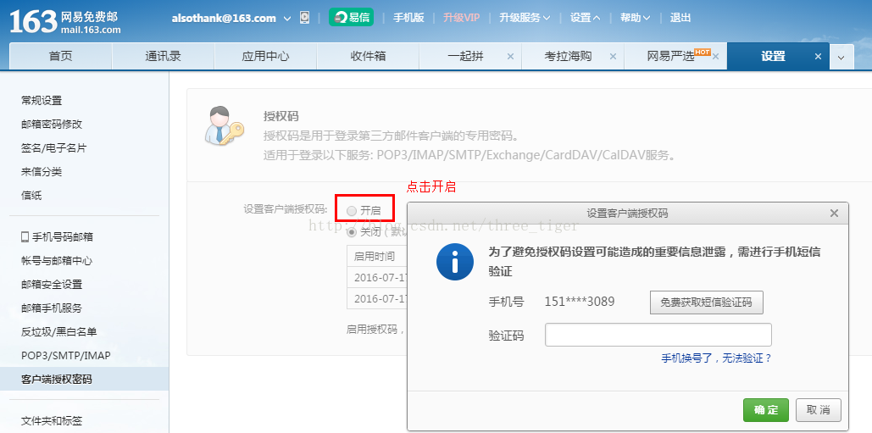Open the 升级服务 dropdown menu
Viewport: 872px width, 433px height.
(x=525, y=18)
